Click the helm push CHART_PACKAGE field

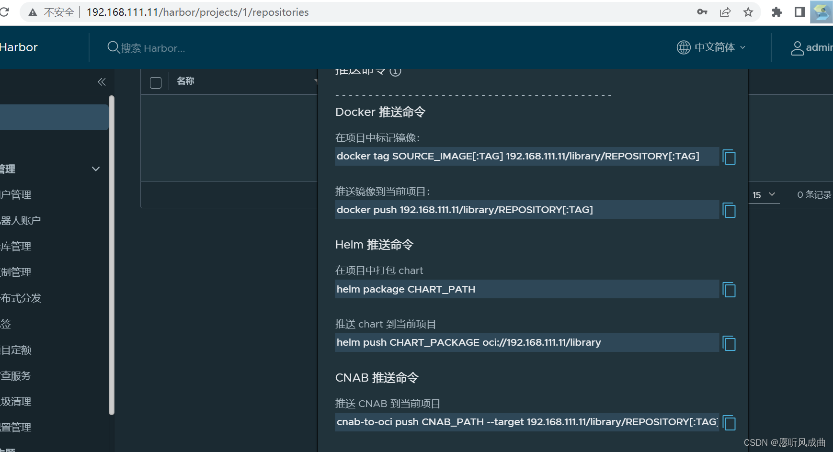click(527, 342)
